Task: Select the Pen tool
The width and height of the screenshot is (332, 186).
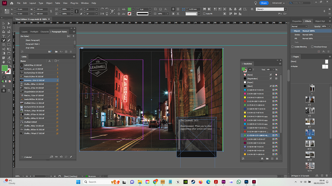Action: [x=4, y=40]
